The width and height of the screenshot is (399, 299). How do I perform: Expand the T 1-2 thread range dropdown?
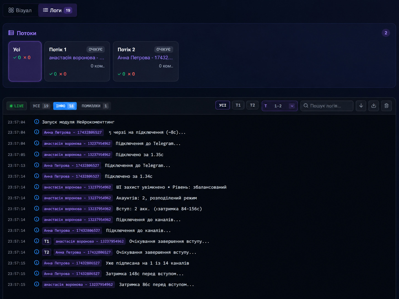point(279,106)
